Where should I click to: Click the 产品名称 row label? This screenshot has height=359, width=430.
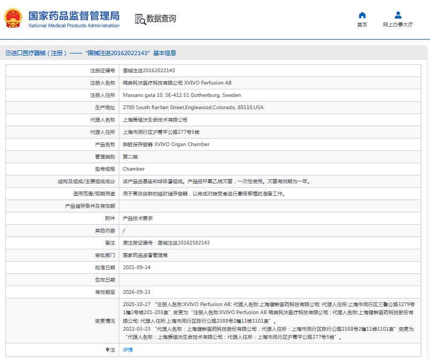click(x=105, y=144)
